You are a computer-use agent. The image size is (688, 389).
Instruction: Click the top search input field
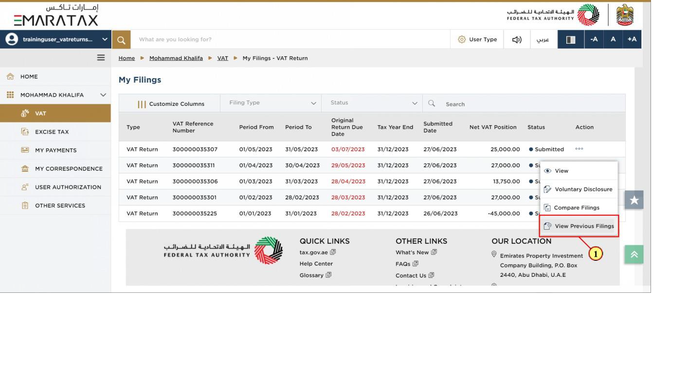coord(291,39)
